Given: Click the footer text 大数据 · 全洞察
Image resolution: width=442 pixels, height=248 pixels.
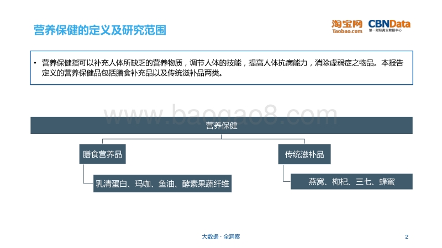Looking at the screenshot, I should click(221, 237).
